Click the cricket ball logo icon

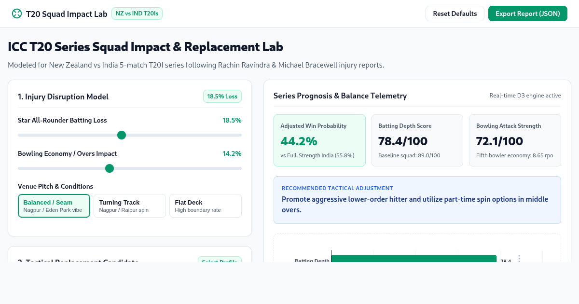coord(17,14)
